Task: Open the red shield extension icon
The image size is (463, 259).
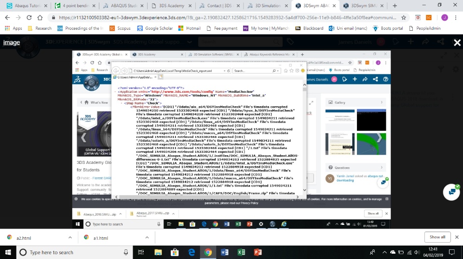Action: [x=418, y=18]
